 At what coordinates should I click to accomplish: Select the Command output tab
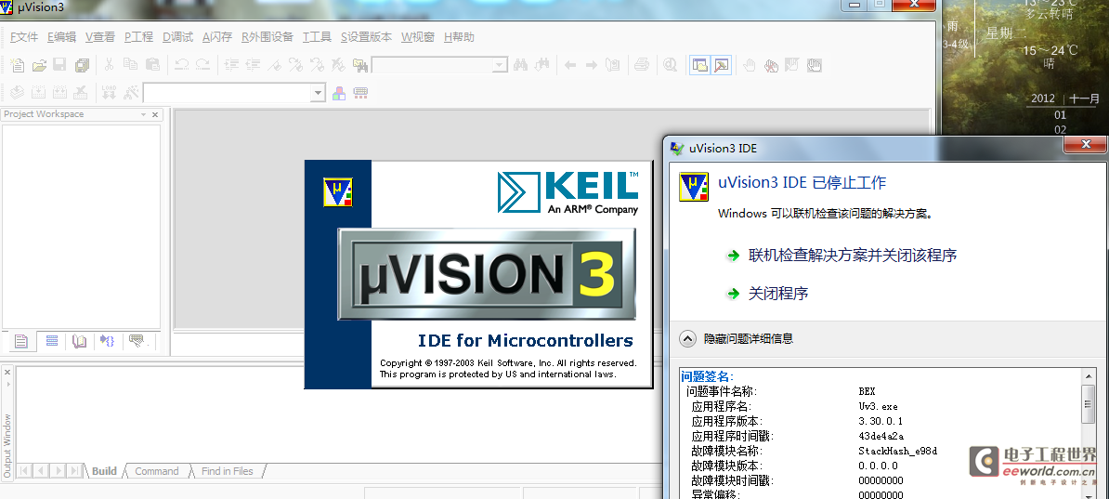pyautogui.click(x=156, y=471)
